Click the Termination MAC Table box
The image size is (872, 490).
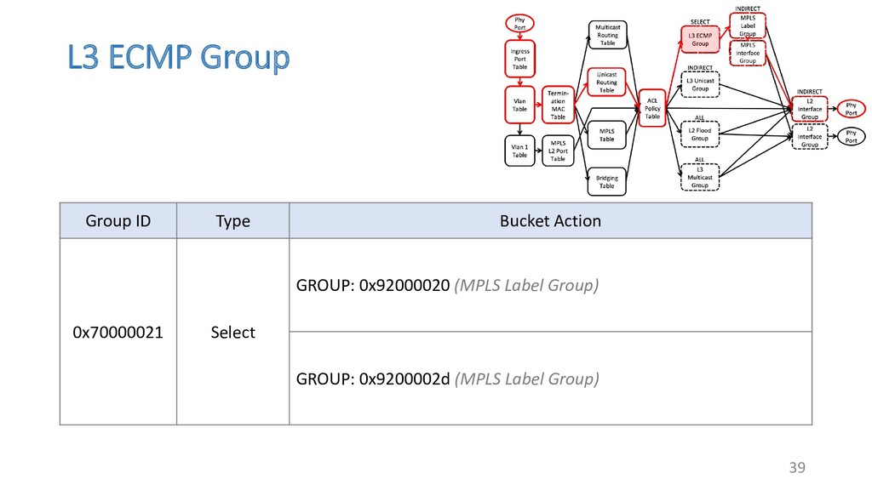coord(558,105)
